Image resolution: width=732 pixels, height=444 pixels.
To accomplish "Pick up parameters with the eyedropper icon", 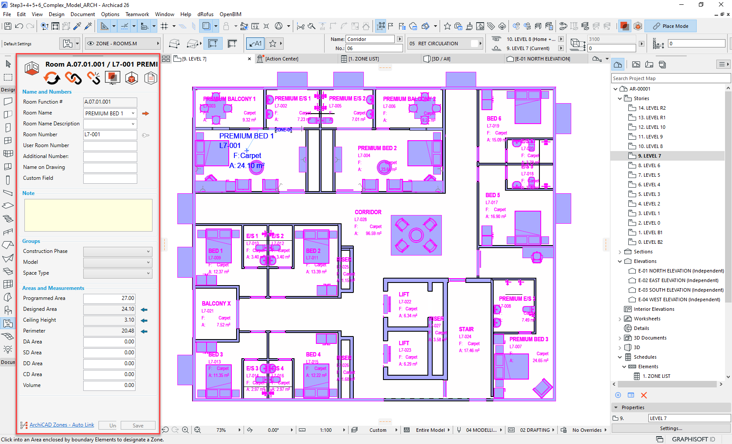I will click(77, 26).
